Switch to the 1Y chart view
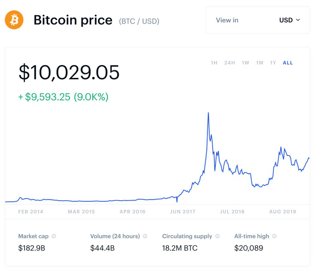315x273 pixels. [273, 63]
